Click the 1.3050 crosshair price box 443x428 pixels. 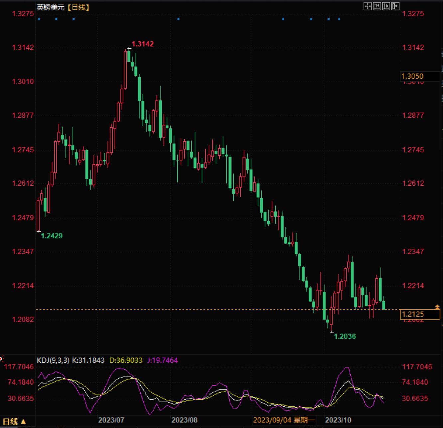[x=420, y=76]
